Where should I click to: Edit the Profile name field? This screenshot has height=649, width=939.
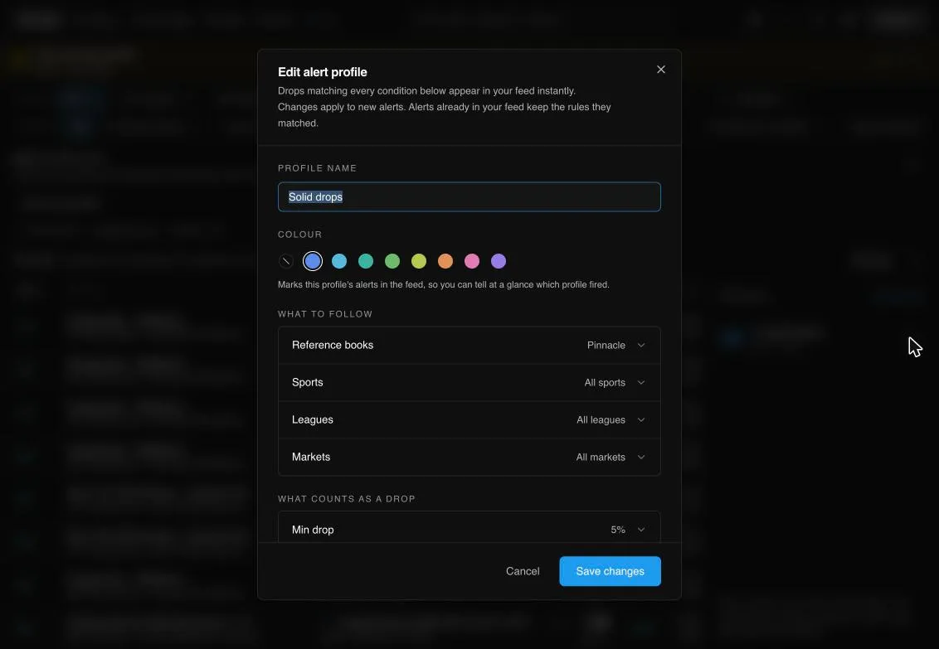(x=469, y=196)
